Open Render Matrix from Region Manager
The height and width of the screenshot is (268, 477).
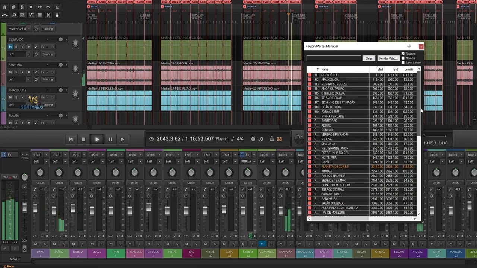pos(388,58)
